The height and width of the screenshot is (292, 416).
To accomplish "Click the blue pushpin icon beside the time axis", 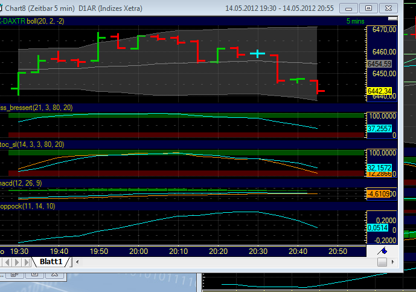I will click(x=383, y=251).
